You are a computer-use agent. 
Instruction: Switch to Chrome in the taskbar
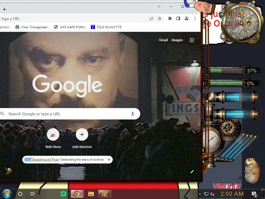(77, 194)
